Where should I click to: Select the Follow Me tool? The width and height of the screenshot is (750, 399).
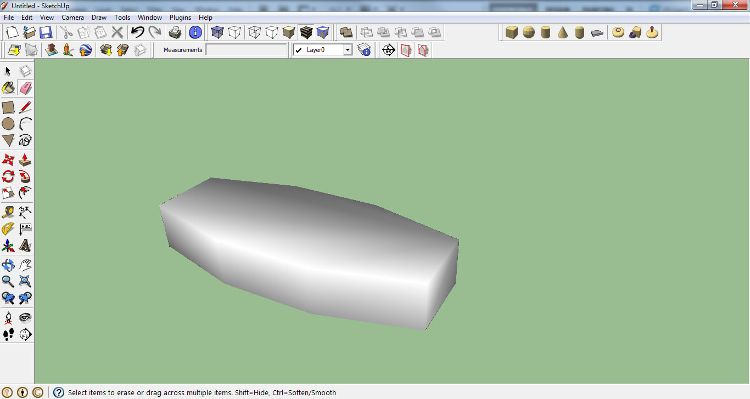pos(25,176)
